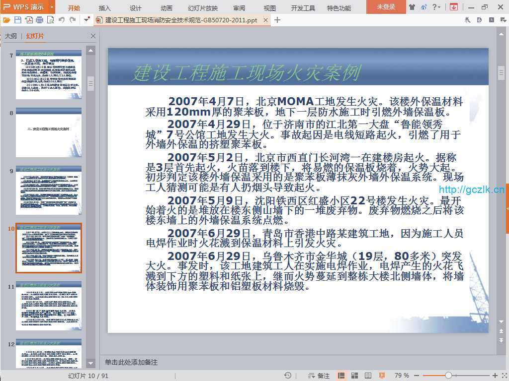
Task: Click the Save icon in quick toolbar
Action: 18,20
